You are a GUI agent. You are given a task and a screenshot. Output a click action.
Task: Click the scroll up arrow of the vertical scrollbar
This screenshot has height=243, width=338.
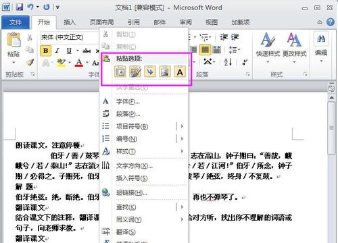(x=331, y=97)
